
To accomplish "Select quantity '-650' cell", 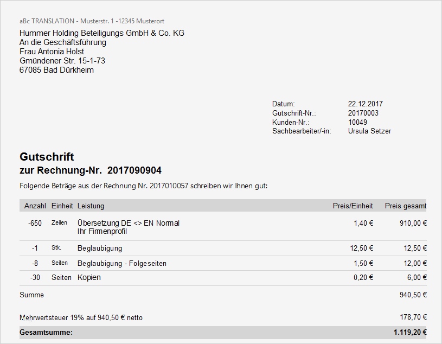I will pos(35,224).
